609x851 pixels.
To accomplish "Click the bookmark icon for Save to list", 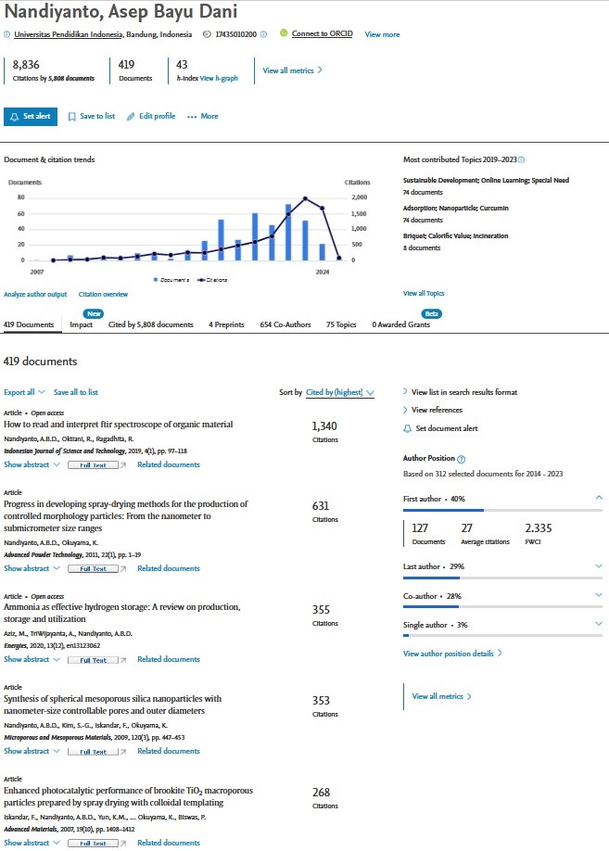I will point(71,117).
